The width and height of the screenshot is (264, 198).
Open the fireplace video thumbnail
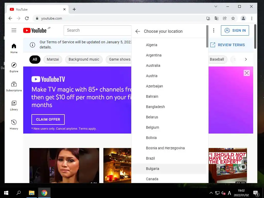click(x=117, y=166)
